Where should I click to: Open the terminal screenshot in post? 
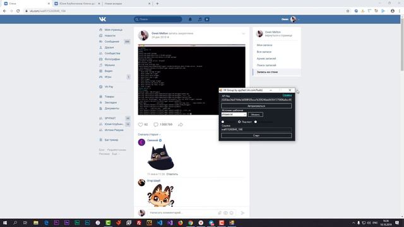[x=192, y=80]
